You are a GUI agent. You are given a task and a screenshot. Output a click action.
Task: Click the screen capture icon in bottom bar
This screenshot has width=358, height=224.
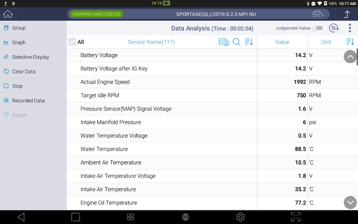(x=296, y=217)
